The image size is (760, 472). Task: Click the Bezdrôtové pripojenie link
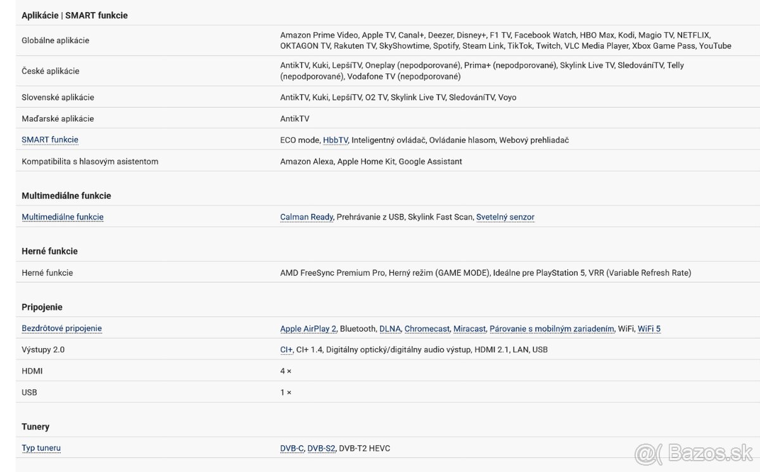click(x=61, y=328)
